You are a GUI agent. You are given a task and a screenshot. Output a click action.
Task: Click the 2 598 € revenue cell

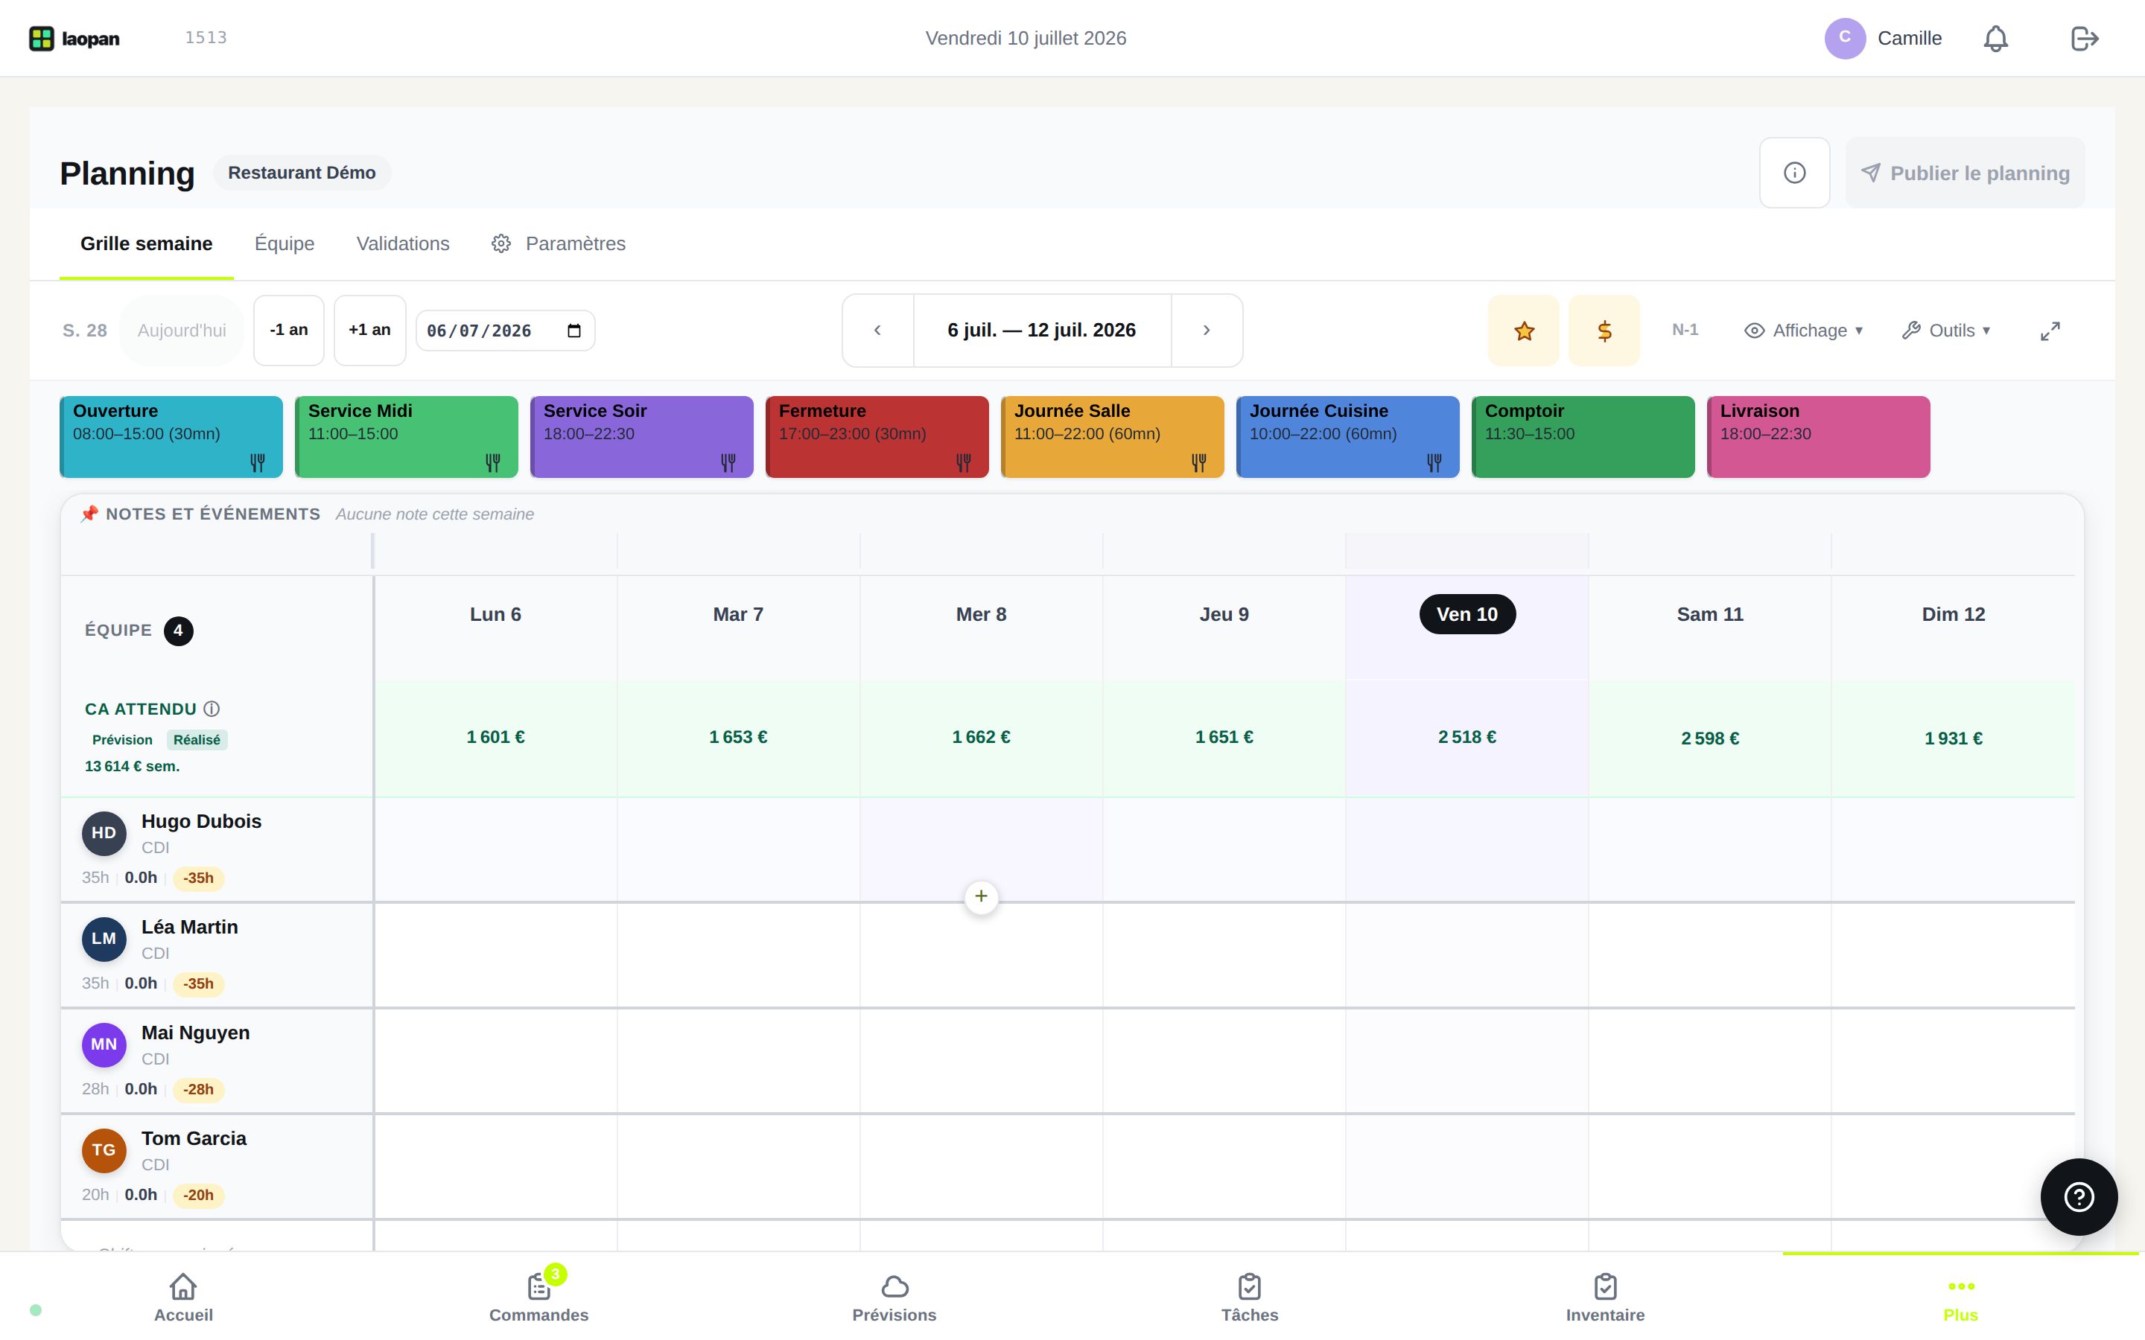coord(1710,738)
